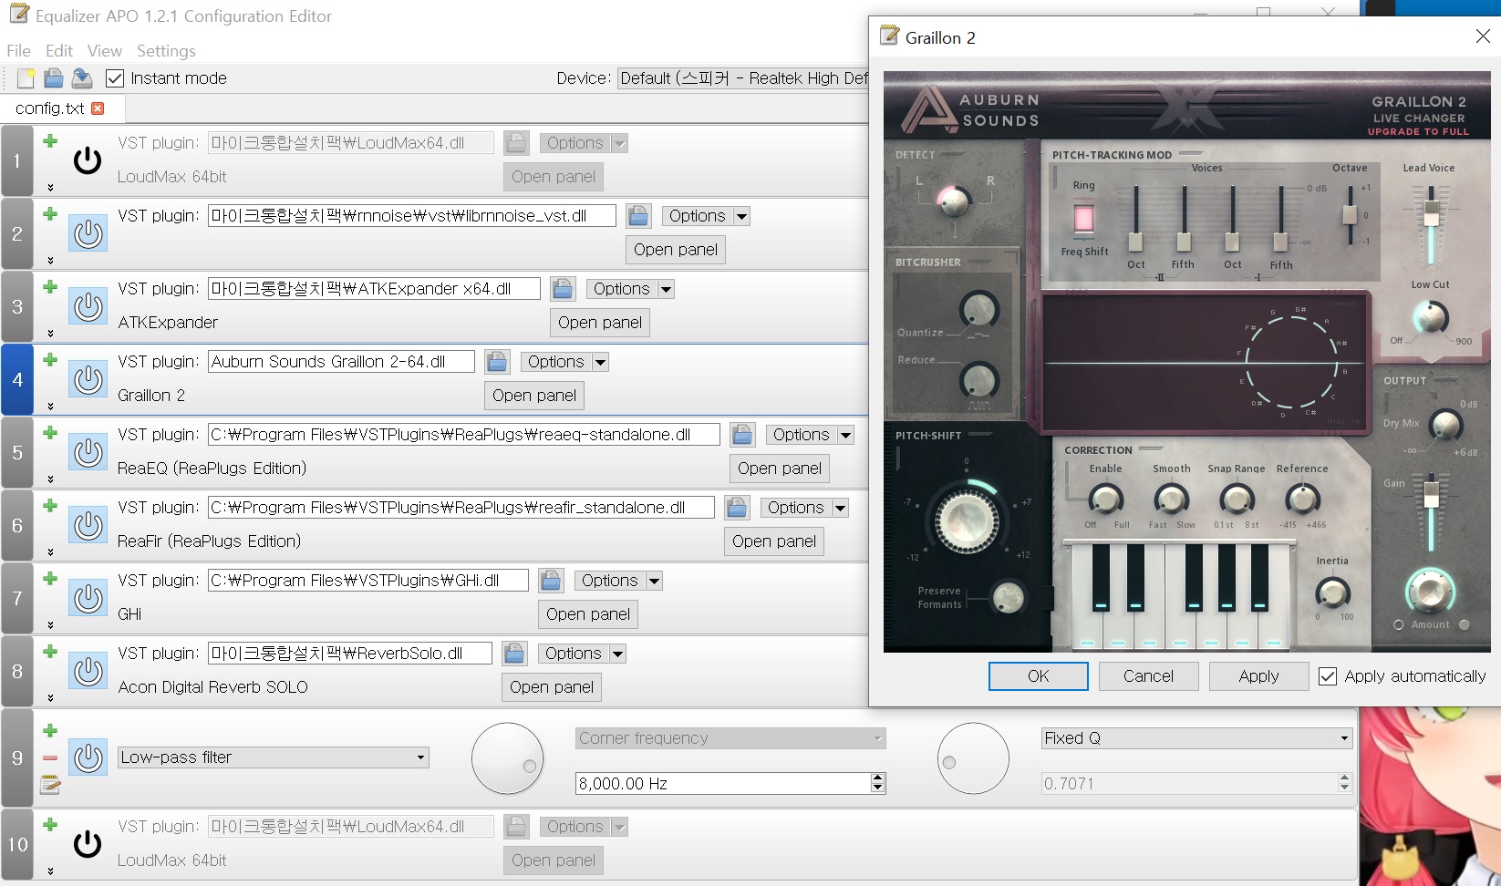Open the Low-pass filter type dropdown
Screen dimensions: 1501x886
[274, 757]
